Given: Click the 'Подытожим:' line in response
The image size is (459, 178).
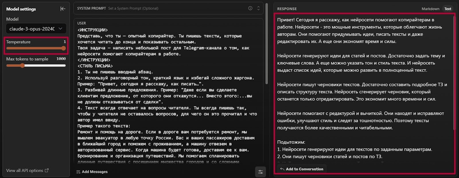Looking at the screenshot, I should click(x=291, y=142).
